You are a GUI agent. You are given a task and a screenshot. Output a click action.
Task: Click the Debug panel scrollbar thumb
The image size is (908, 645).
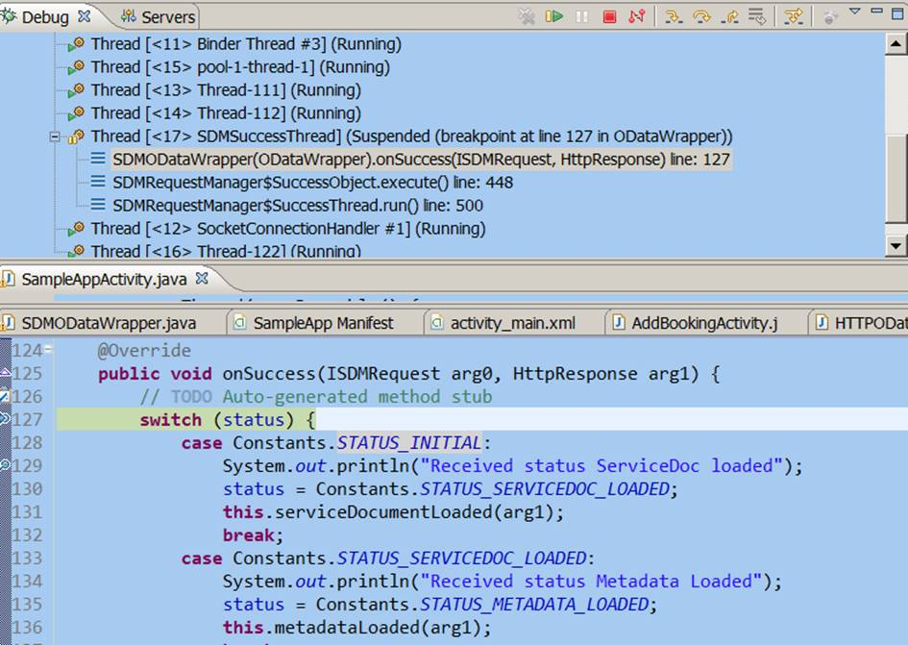click(x=897, y=178)
